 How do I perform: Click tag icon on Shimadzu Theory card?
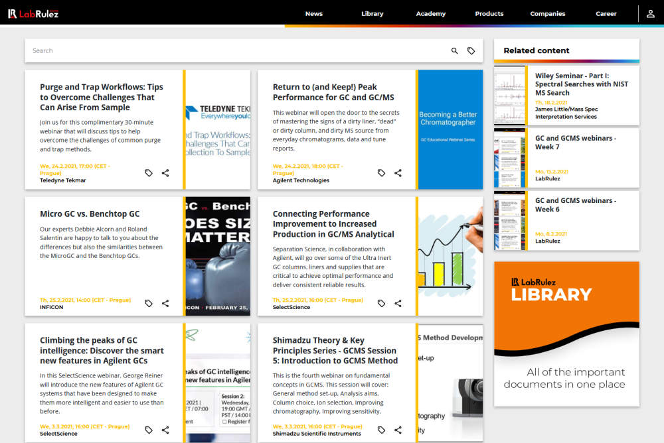tap(382, 430)
